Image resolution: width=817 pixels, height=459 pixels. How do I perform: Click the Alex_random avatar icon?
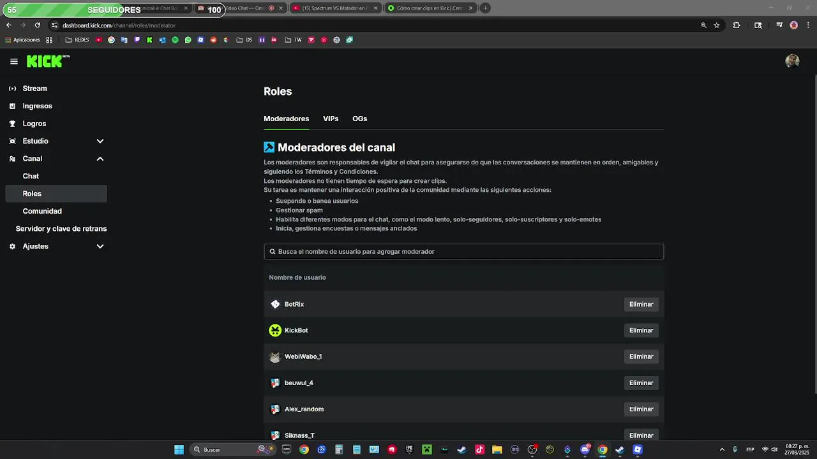275,409
